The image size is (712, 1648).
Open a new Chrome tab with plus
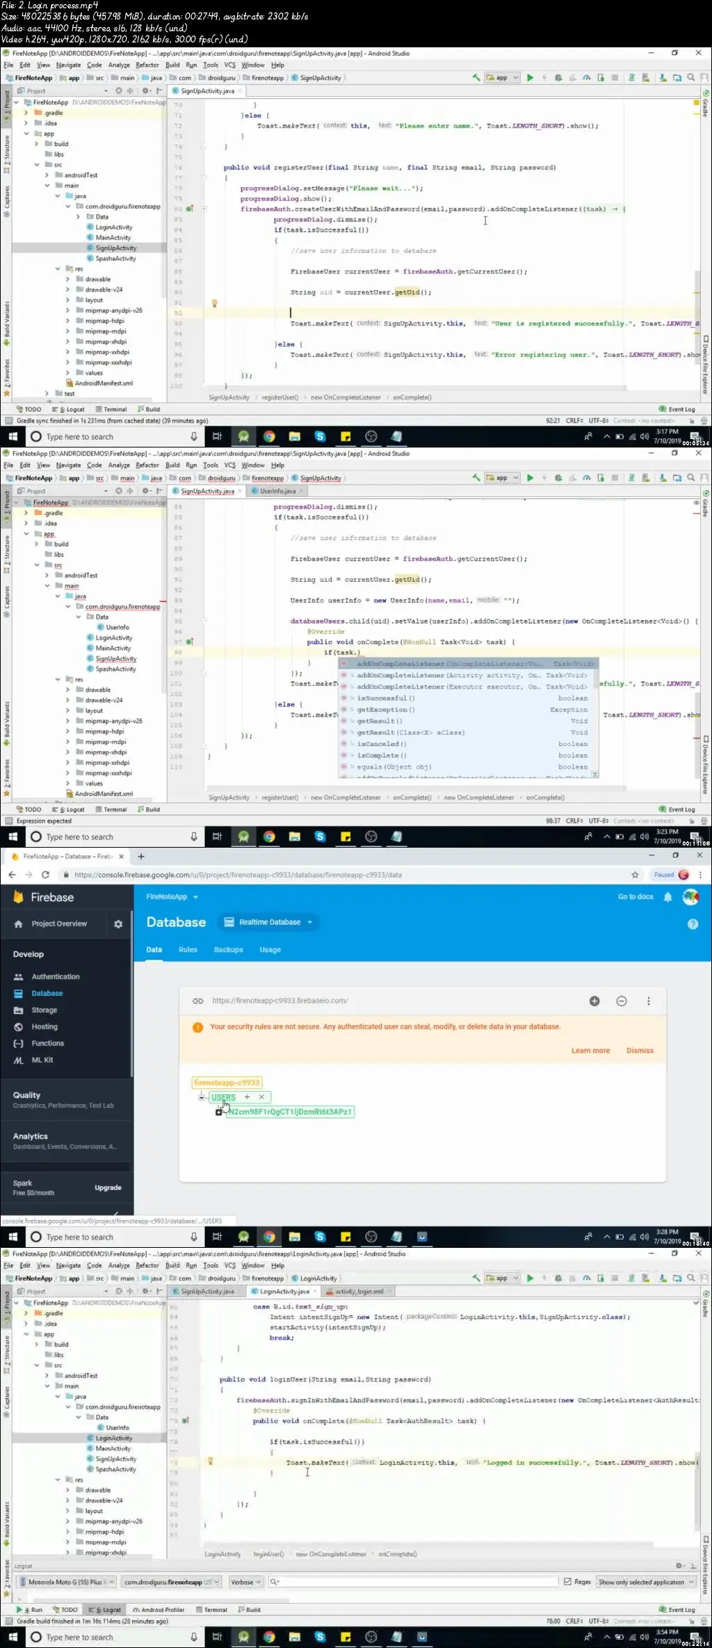(x=141, y=856)
